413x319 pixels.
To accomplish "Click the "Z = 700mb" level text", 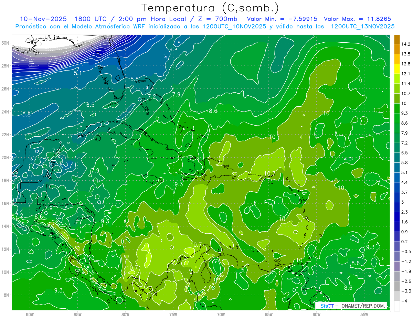I will 218,19.
